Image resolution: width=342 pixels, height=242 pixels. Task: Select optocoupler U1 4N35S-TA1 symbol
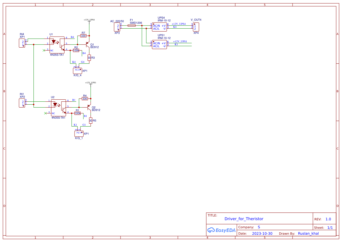pyautogui.click(x=58, y=44)
